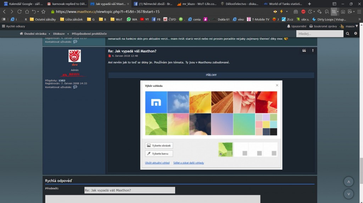Screen dimensions: 363x203
Task: Open the downloads icon
Action: click(x=343, y=12)
